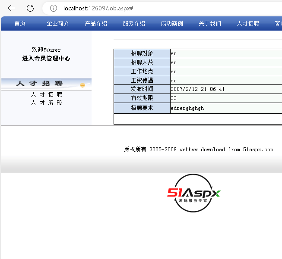
Task: Enter the member center via 进入会员管理中心
Action: pyautogui.click(x=46, y=58)
